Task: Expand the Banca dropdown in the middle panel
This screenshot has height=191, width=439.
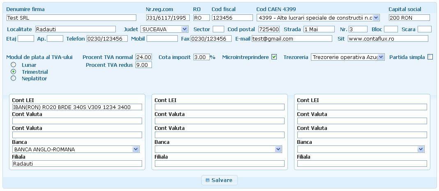Action: [x=218, y=149]
